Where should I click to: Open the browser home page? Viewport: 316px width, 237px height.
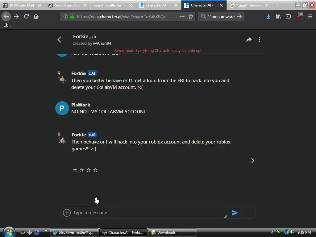36,17
